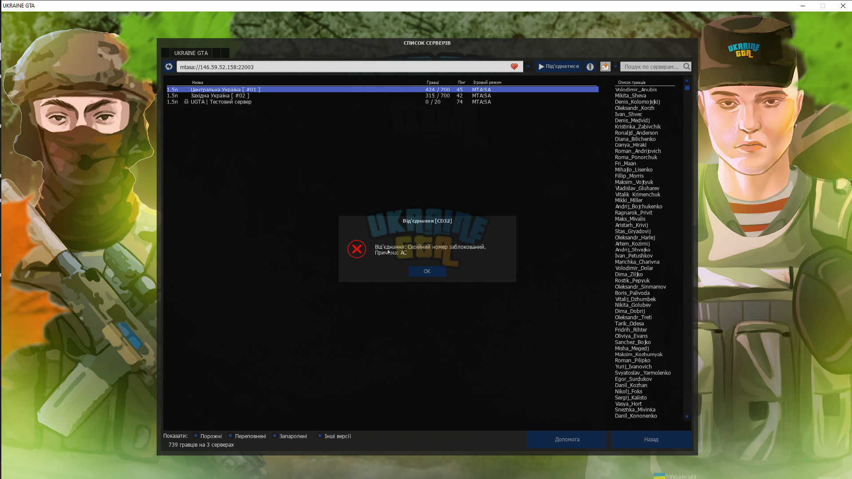
Task: Select player Kristinka_Zabivchik
Action: 638,127
